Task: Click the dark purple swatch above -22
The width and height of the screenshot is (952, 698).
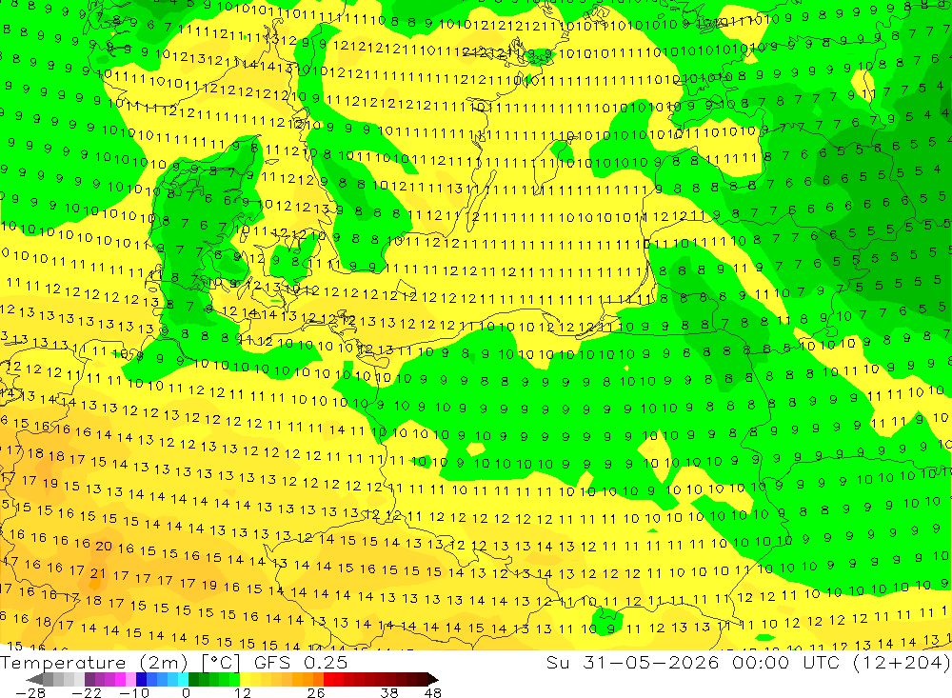Action: (89, 680)
